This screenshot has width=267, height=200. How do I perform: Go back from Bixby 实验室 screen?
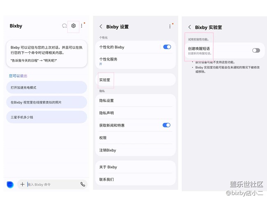[x=189, y=27]
